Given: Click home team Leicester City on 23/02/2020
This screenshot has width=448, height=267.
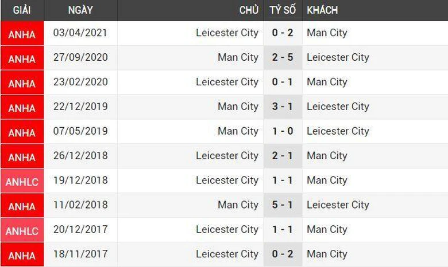Looking at the screenshot, I should click(227, 83).
